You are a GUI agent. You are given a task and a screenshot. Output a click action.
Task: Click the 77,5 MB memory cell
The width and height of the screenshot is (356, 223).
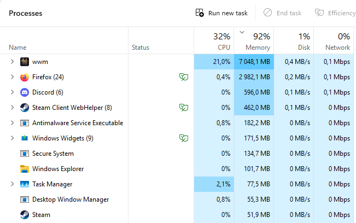(254, 184)
